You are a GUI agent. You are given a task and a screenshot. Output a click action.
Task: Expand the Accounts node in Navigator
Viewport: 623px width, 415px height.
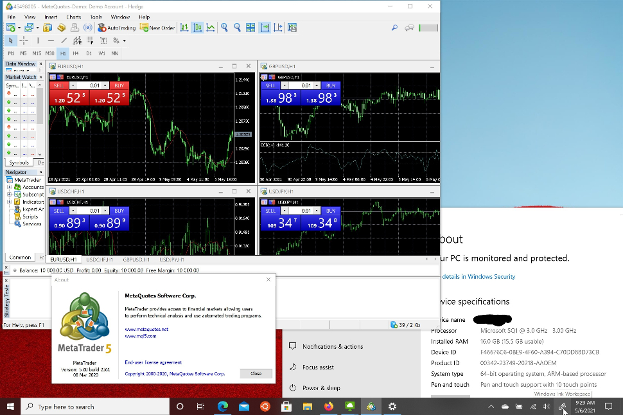pos(9,187)
